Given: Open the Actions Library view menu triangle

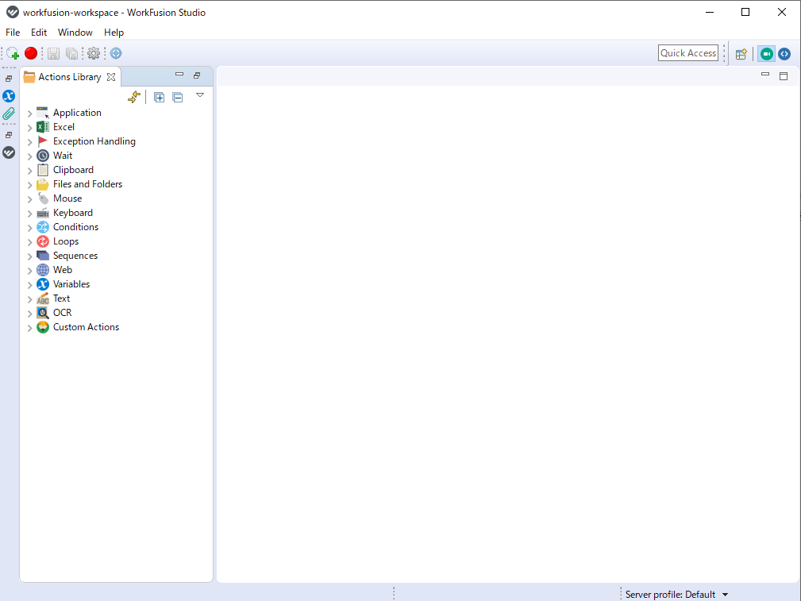Looking at the screenshot, I should (200, 95).
